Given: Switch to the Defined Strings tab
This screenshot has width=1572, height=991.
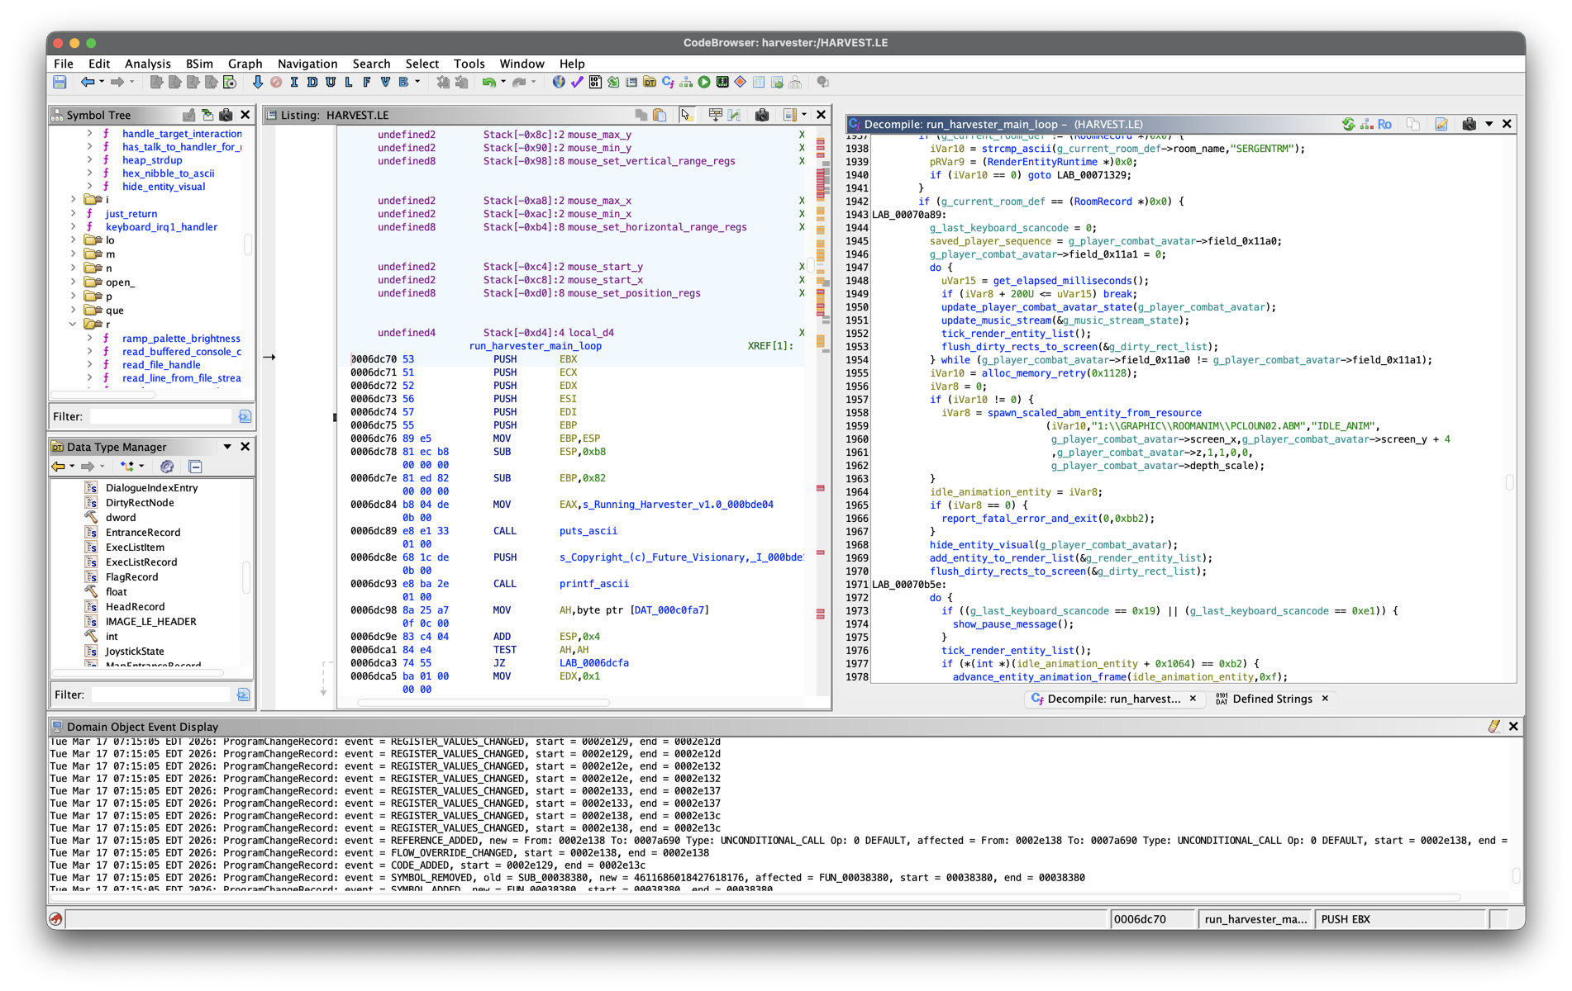Looking at the screenshot, I should coord(1271,699).
